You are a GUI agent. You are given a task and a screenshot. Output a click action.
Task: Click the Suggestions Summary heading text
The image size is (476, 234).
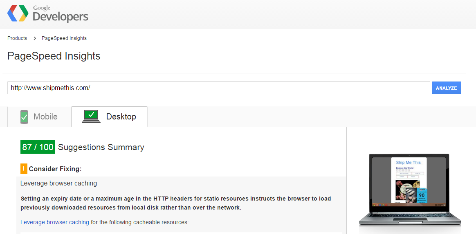coord(101,147)
